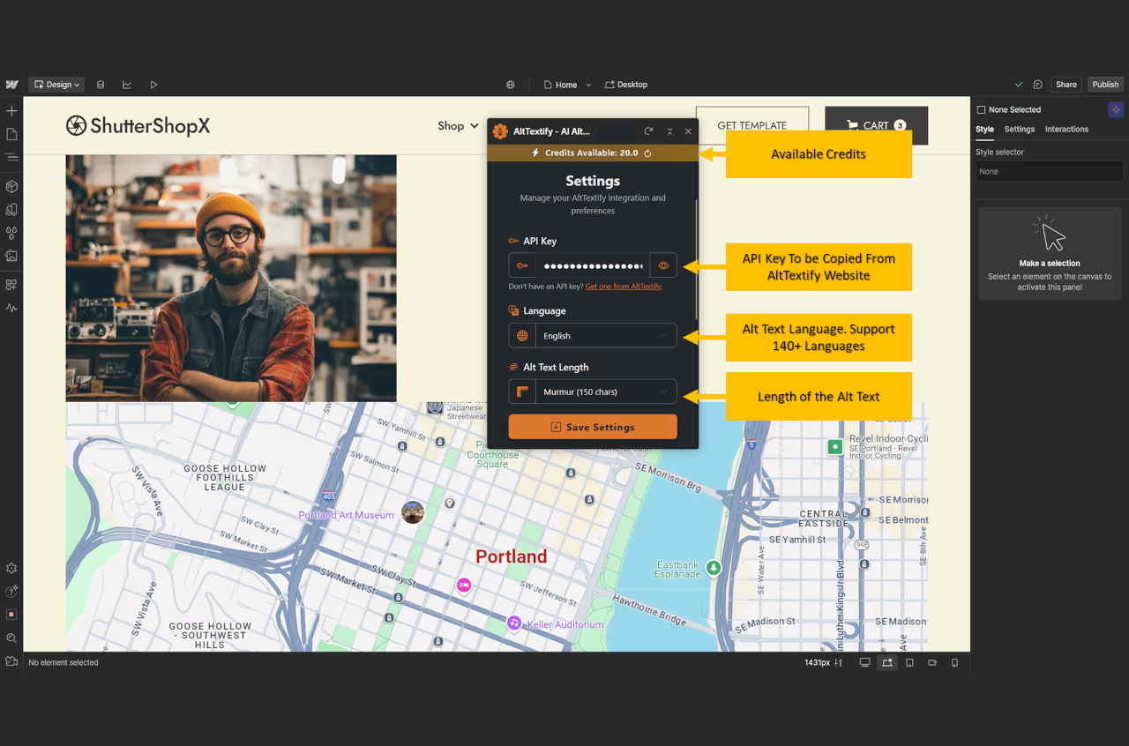Click the Style selector field showing None

tap(1050, 171)
